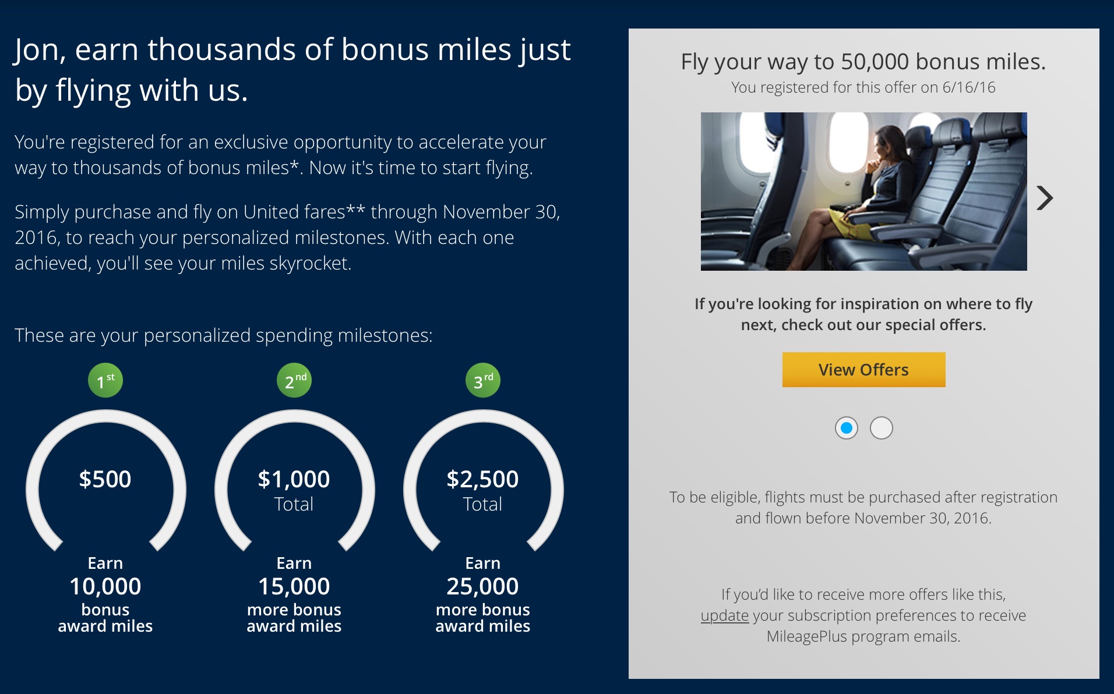Click the personalized spending milestones label
The image size is (1114, 694).
(x=224, y=336)
